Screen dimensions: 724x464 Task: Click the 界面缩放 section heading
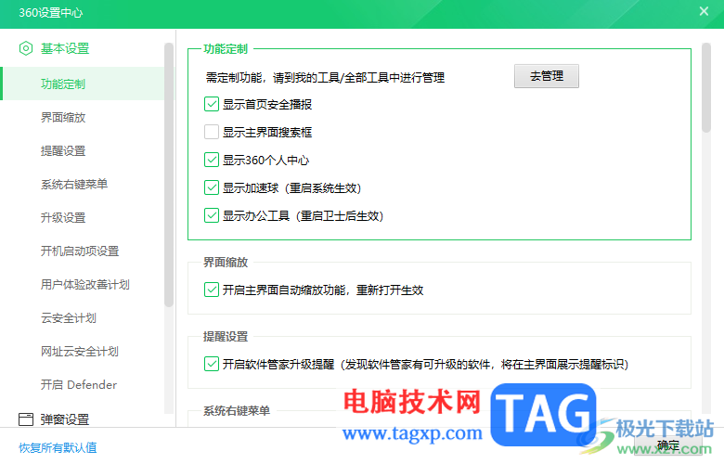click(226, 263)
